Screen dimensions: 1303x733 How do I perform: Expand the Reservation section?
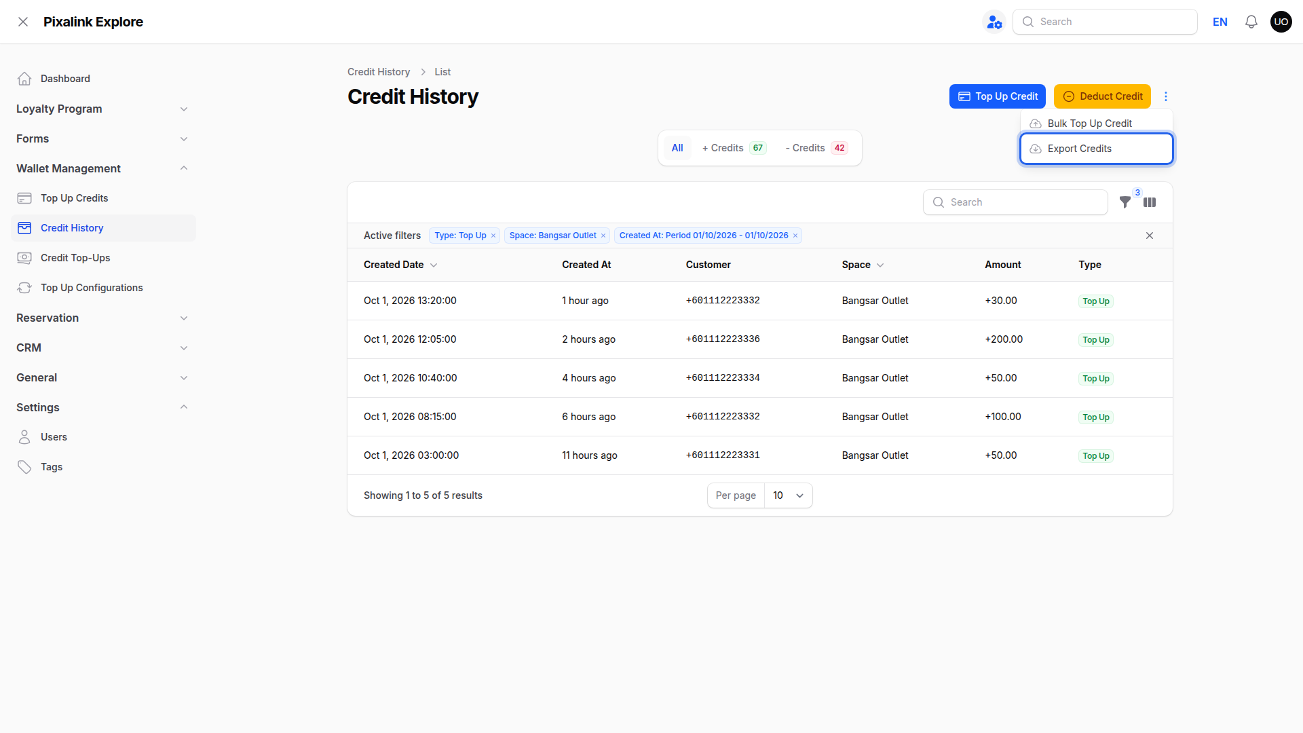pos(103,318)
